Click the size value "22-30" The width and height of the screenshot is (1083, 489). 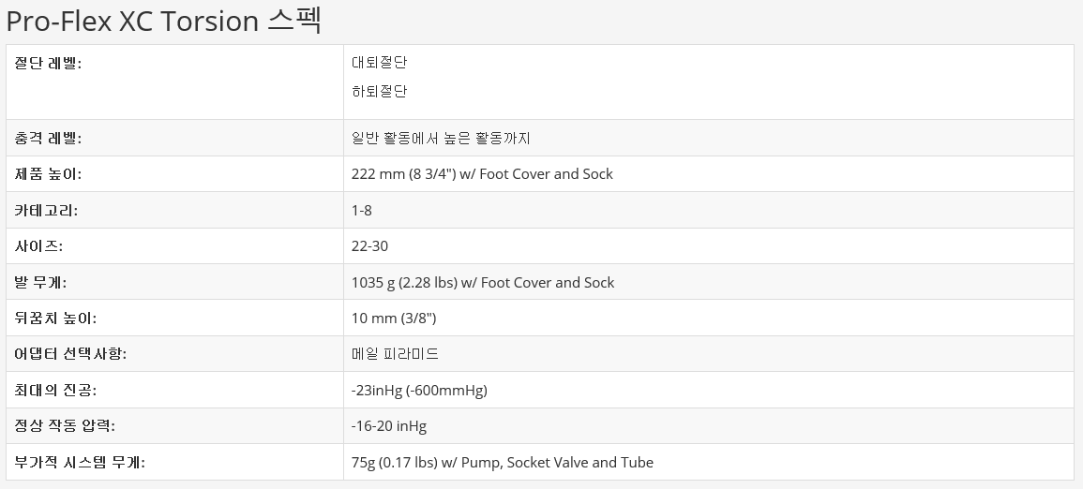(369, 246)
